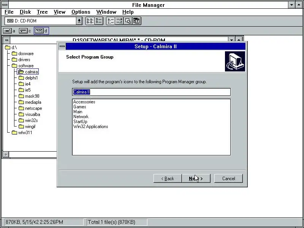
Task: Open the View menu
Action: (x=60, y=12)
